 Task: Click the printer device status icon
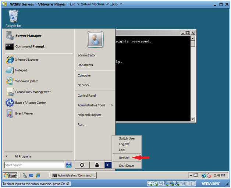(171, 184)
